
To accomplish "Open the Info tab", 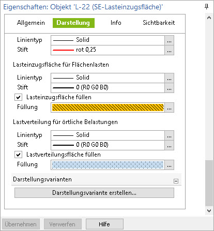I will point(116,23).
